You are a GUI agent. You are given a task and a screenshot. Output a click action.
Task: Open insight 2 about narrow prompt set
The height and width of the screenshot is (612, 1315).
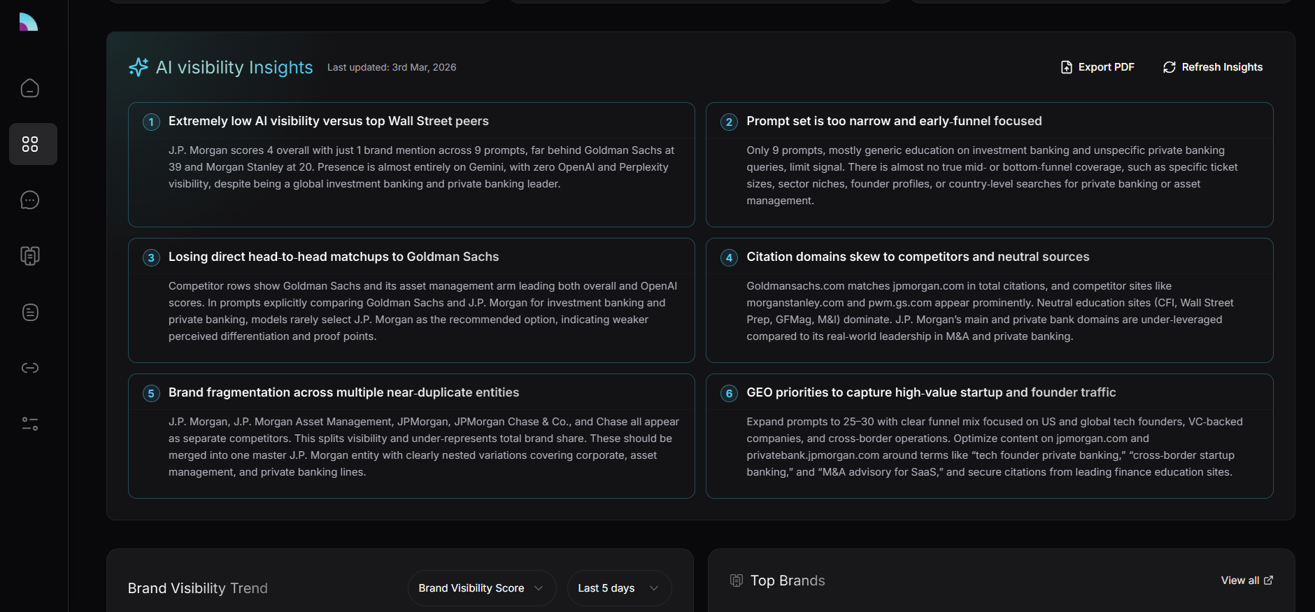point(989,164)
